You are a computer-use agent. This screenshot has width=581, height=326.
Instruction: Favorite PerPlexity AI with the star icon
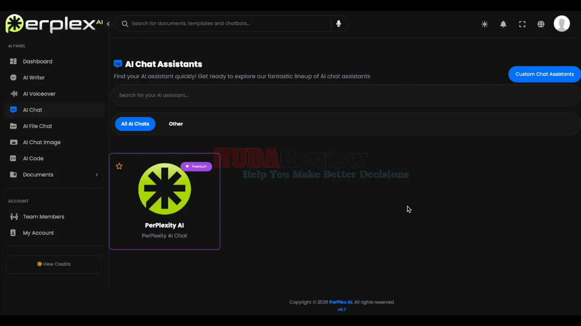click(x=119, y=166)
